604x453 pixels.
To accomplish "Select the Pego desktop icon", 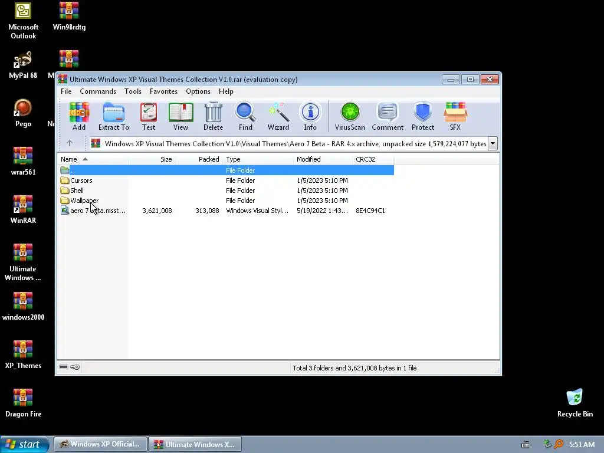I will tap(23, 113).
